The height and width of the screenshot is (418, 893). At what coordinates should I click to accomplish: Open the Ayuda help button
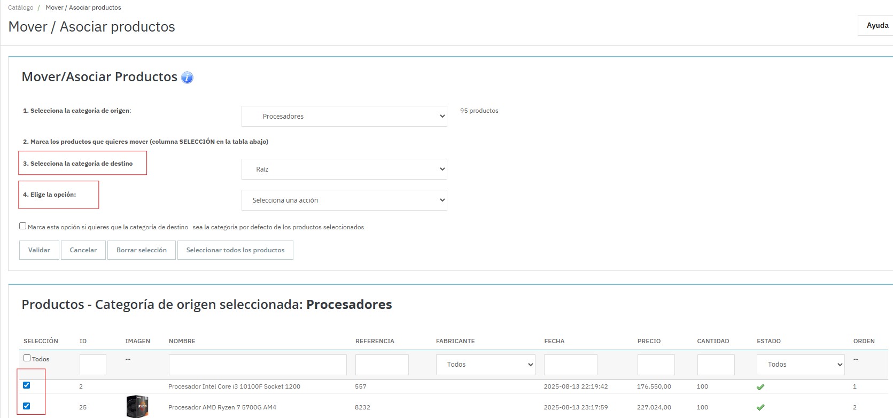(877, 26)
